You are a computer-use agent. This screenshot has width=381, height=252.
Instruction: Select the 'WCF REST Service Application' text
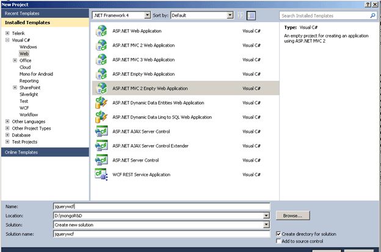[x=141, y=174]
